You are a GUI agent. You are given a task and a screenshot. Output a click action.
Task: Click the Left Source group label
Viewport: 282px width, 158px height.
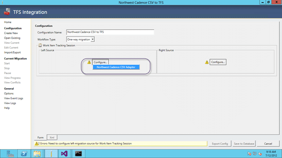click(48, 50)
